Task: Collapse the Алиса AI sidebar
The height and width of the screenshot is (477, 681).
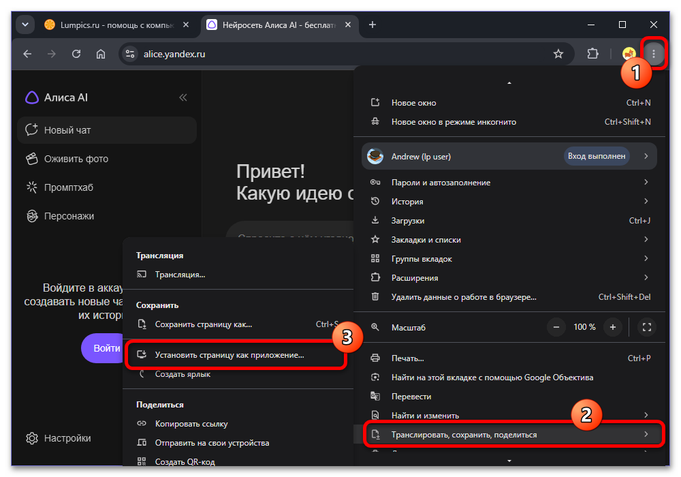Action: coord(183,97)
